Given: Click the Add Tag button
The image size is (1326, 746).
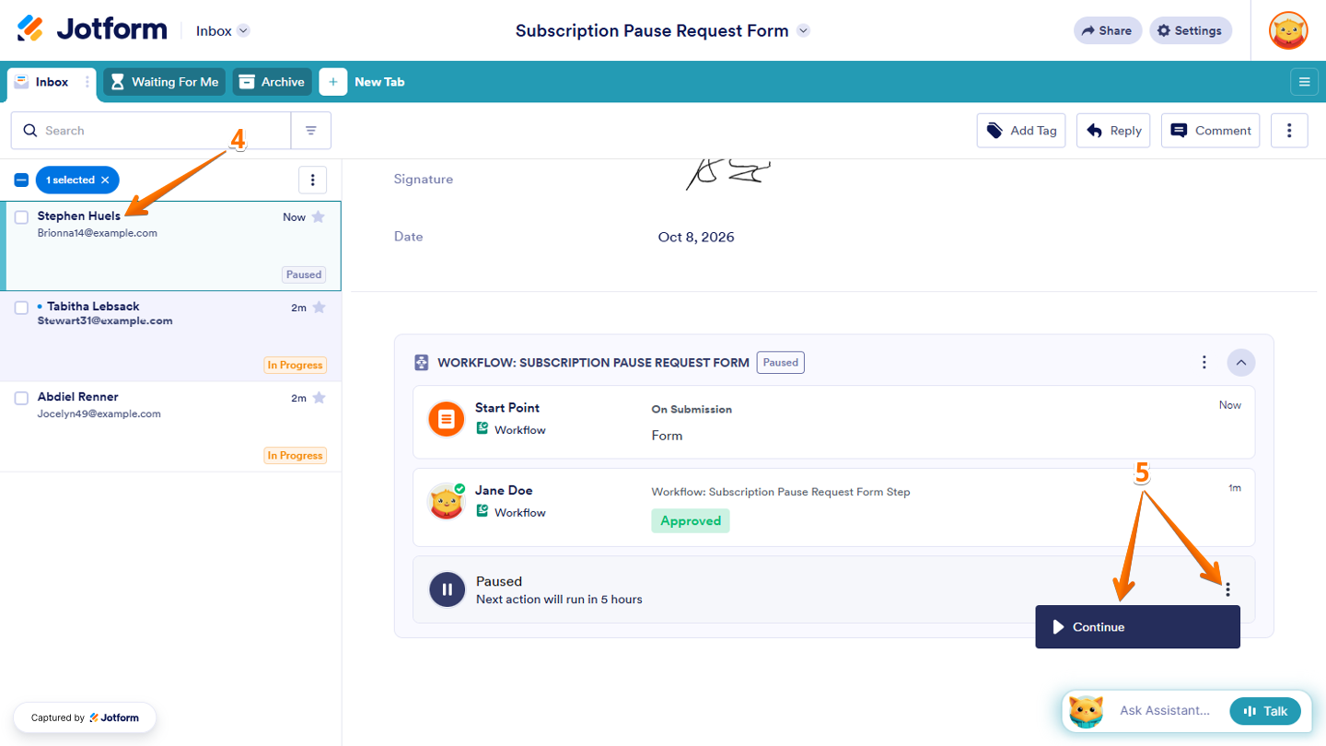Looking at the screenshot, I should point(1021,131).
